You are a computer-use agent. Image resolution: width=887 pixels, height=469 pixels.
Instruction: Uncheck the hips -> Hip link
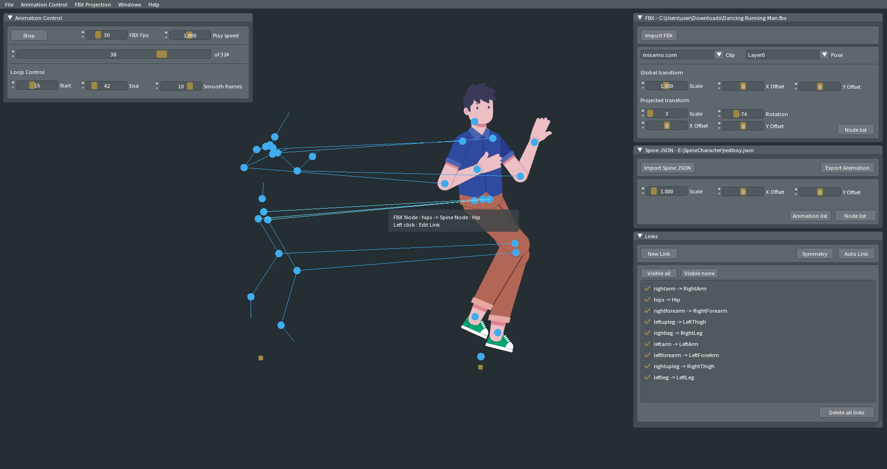coord(647,300)
